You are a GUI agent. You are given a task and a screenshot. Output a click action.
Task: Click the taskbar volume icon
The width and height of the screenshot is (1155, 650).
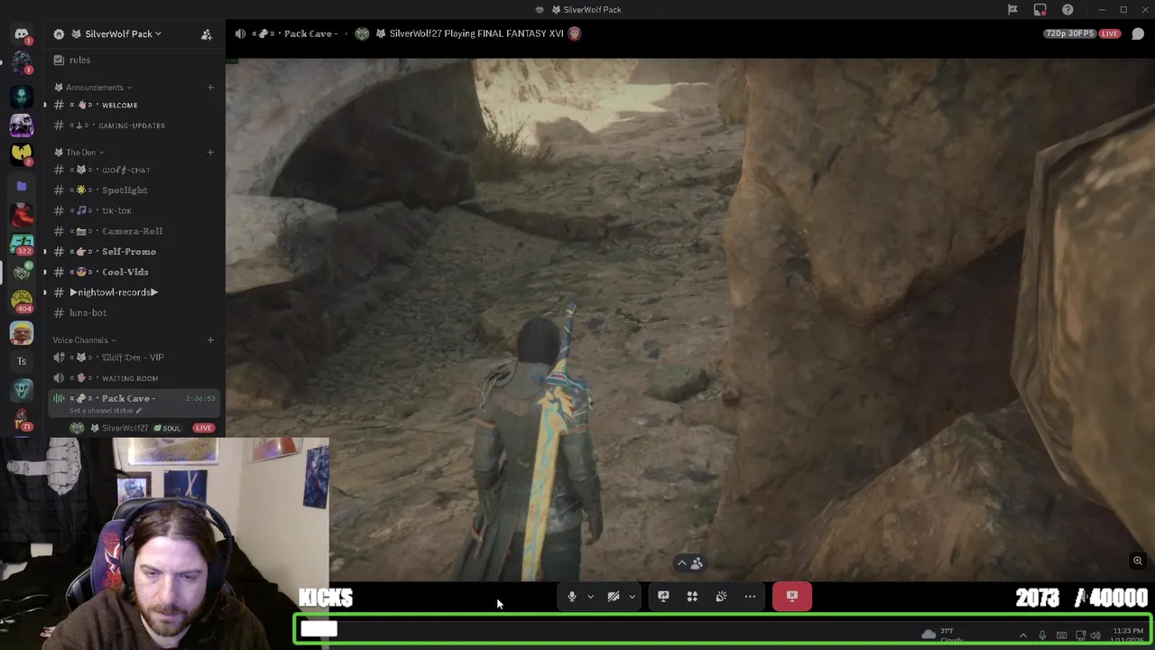[x=1096, y=636]
